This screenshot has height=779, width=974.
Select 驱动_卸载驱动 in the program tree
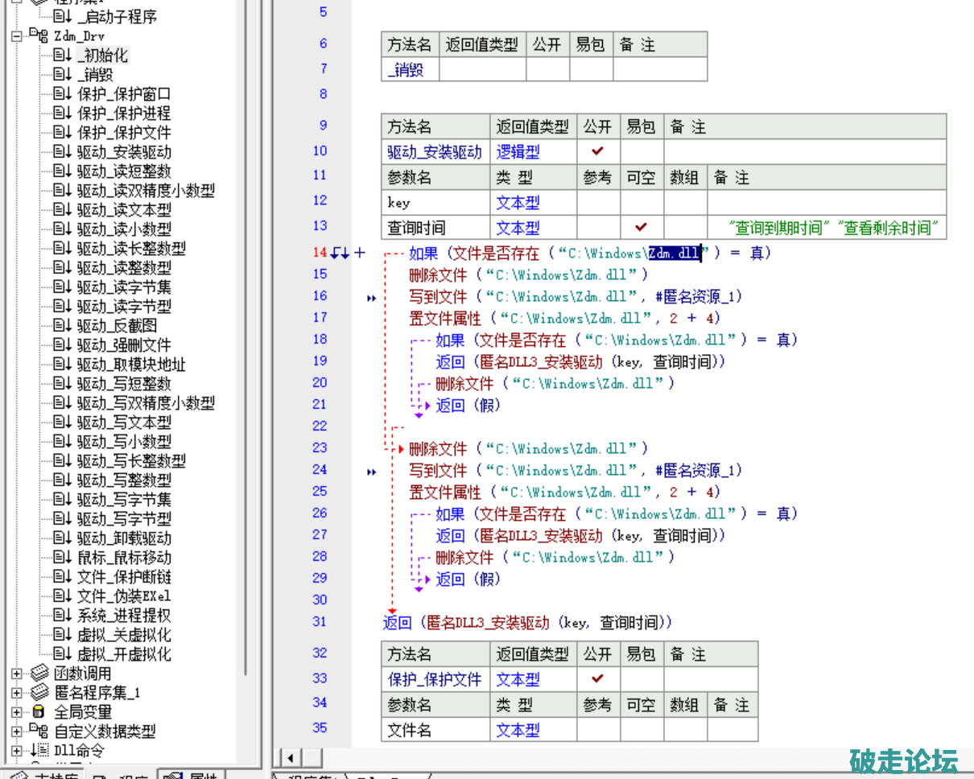click(124, 538)
